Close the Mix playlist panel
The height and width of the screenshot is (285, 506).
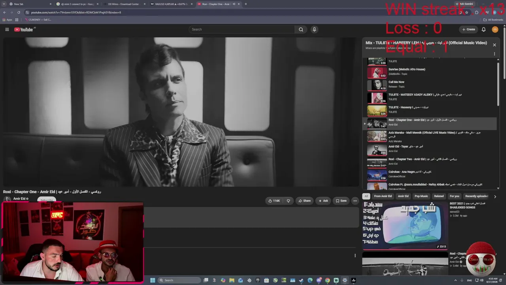[494, 45]
